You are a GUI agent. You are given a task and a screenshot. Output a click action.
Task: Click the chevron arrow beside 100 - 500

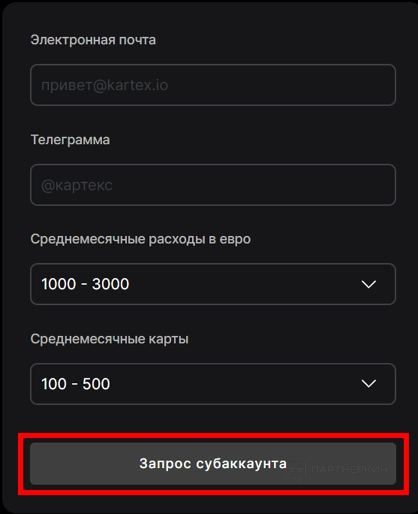point(369,384)
